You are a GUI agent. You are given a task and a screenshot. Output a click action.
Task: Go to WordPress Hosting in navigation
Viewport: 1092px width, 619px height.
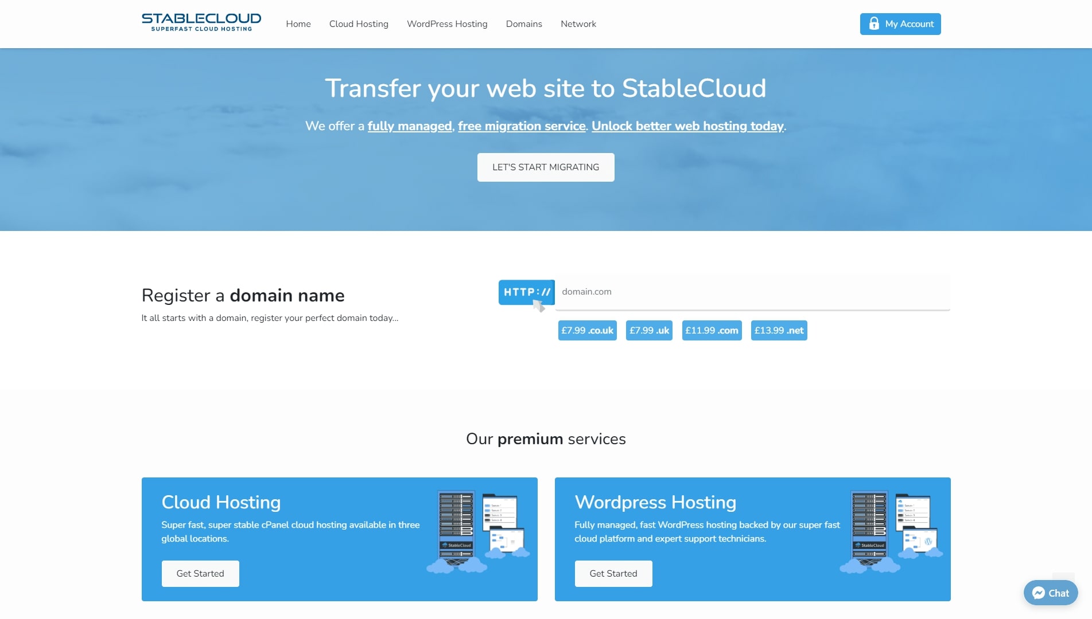click(x=447, y=24)
